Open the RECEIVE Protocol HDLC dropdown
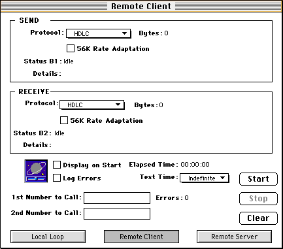Image resolution: width=283 pixels, height=249 pixels. [x=92, y=105]
